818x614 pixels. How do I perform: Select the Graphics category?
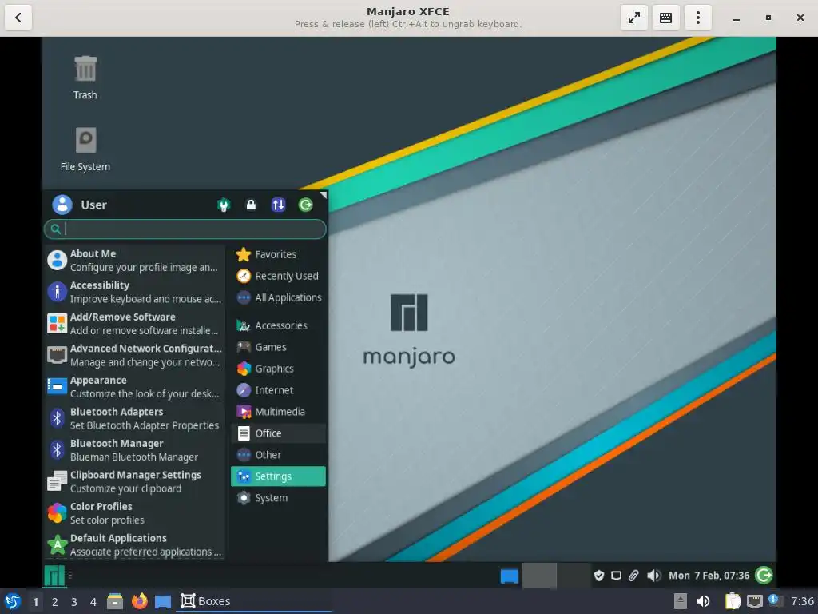click(x=278, y=369)
